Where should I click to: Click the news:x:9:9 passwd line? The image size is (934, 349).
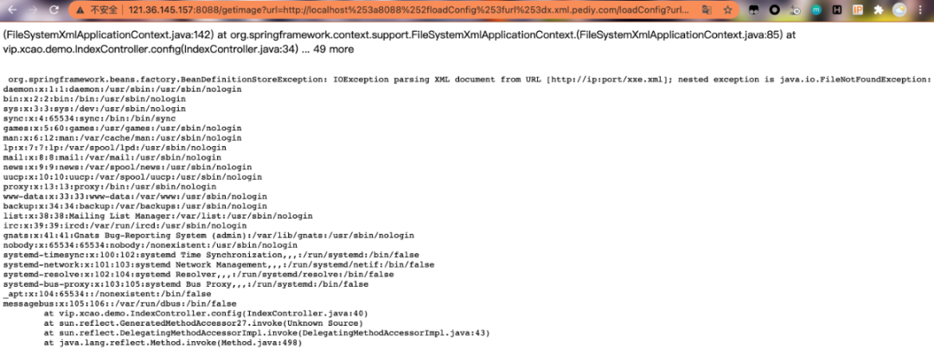click(127, 167)
